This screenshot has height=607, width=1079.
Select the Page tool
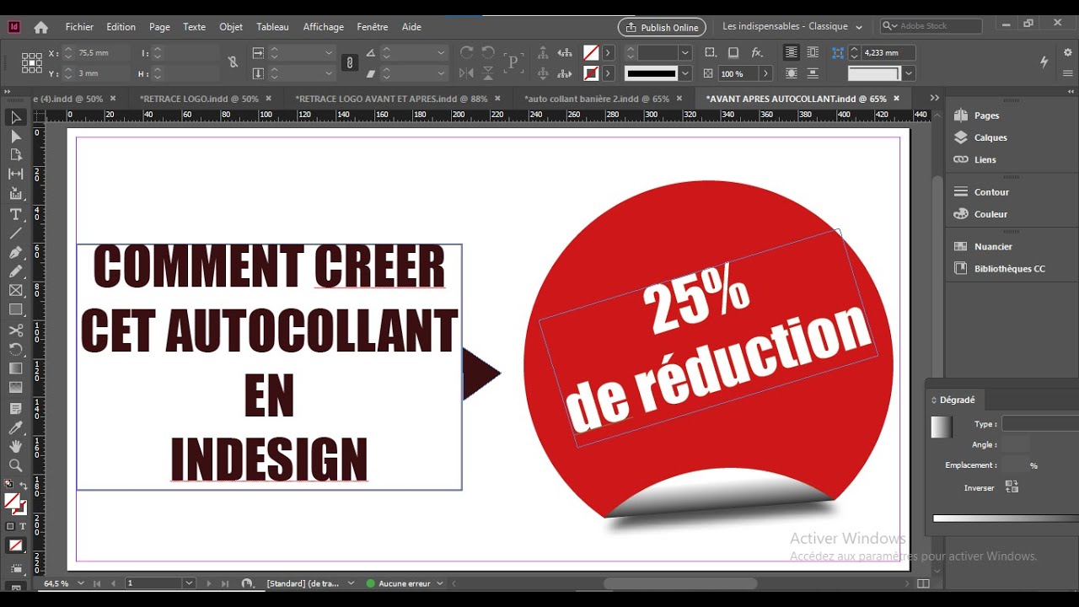pyautogui.click(x=15, y=155)
